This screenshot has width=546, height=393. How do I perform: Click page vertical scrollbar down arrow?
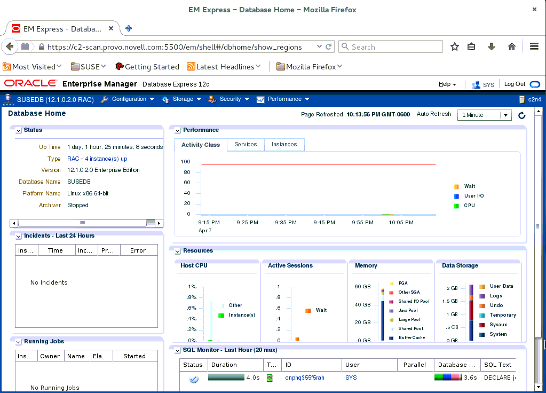[539, 387]
